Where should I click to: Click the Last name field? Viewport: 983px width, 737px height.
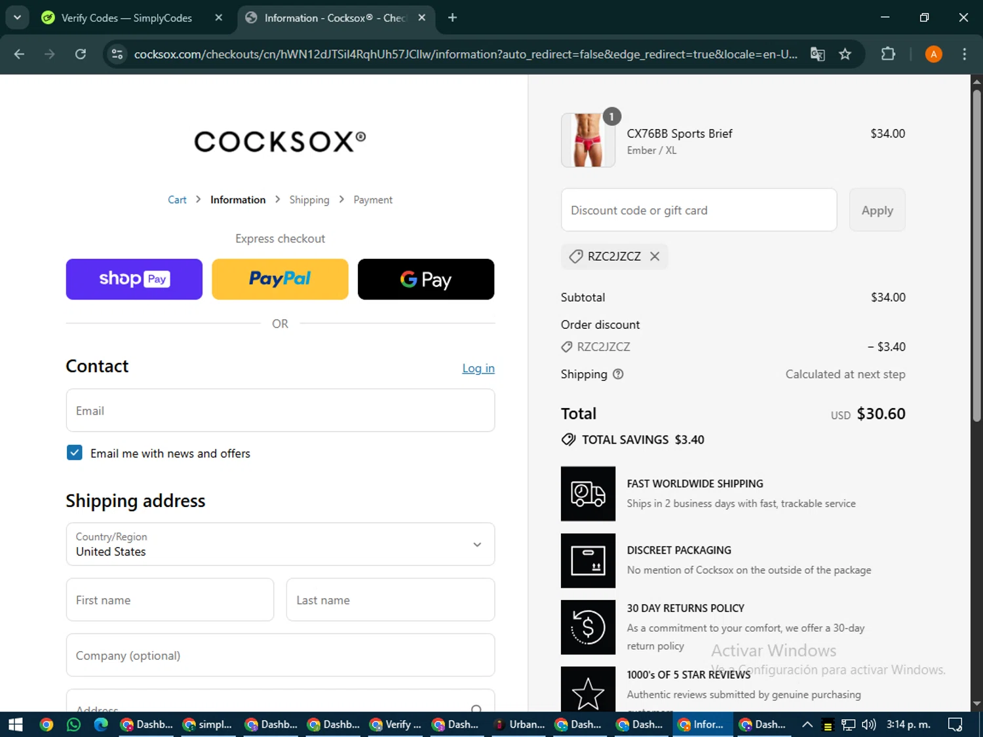pyautogui.click(x=391, y=599)
